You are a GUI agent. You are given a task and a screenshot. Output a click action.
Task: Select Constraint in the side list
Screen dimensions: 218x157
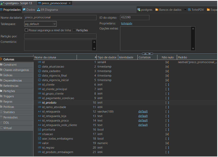(17, 65)
